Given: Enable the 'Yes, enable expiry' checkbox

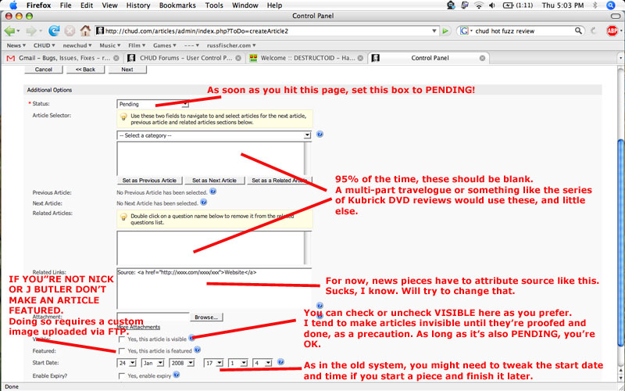Looking at the screenshot, I should point(121,375).
